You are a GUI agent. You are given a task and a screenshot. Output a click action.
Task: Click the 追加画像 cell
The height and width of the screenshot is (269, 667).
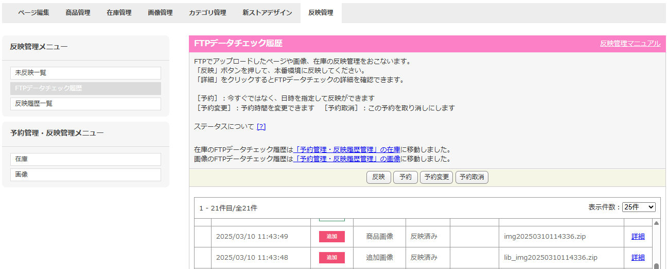[x=380, y=257]
